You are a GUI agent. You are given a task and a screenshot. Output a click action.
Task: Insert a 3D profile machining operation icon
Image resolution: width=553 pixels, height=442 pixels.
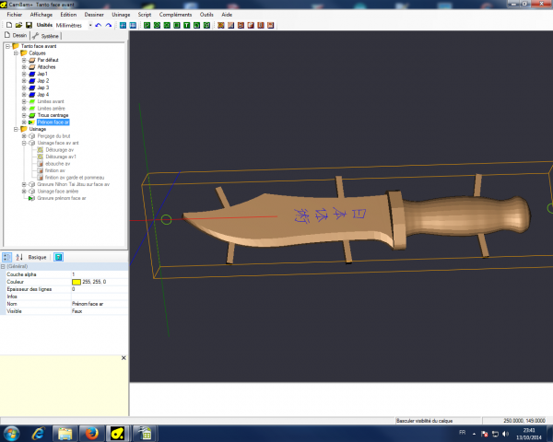click(x=261, y=25)
